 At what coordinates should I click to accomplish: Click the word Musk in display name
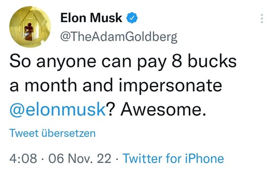(106, 18)
